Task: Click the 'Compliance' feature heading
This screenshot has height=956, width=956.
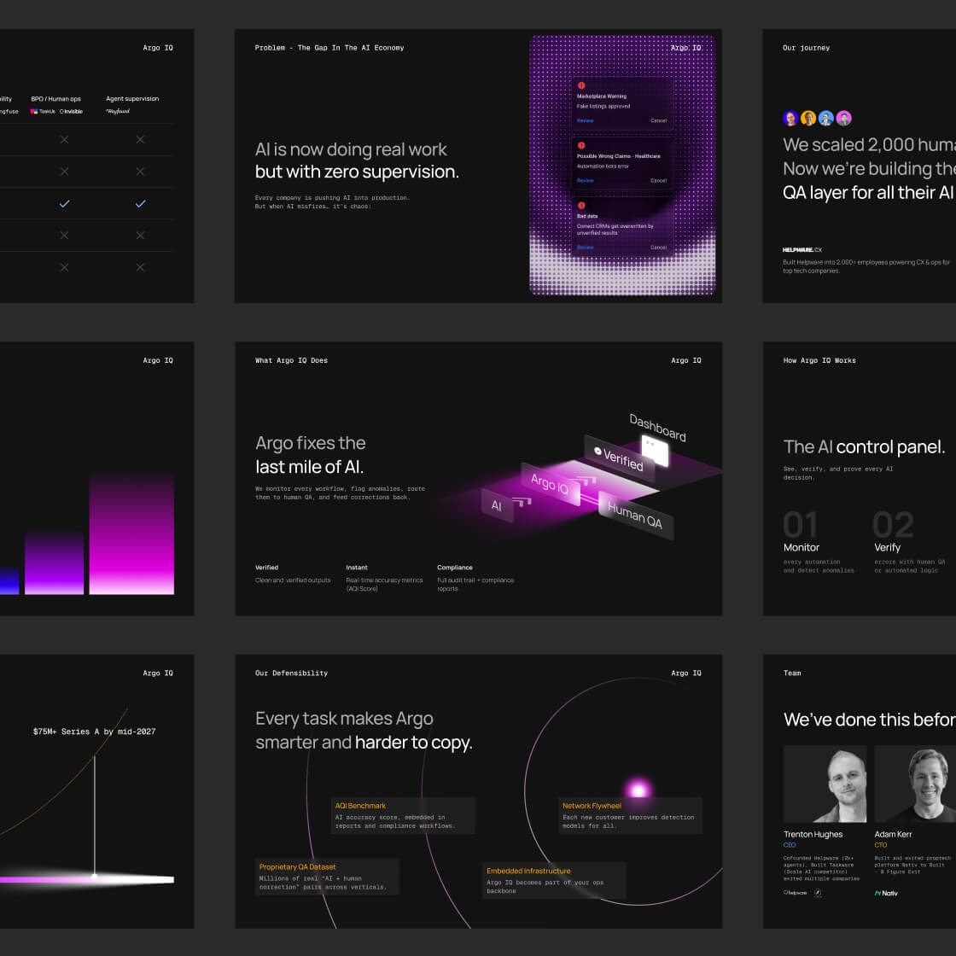Action: (x=455, y=568)
